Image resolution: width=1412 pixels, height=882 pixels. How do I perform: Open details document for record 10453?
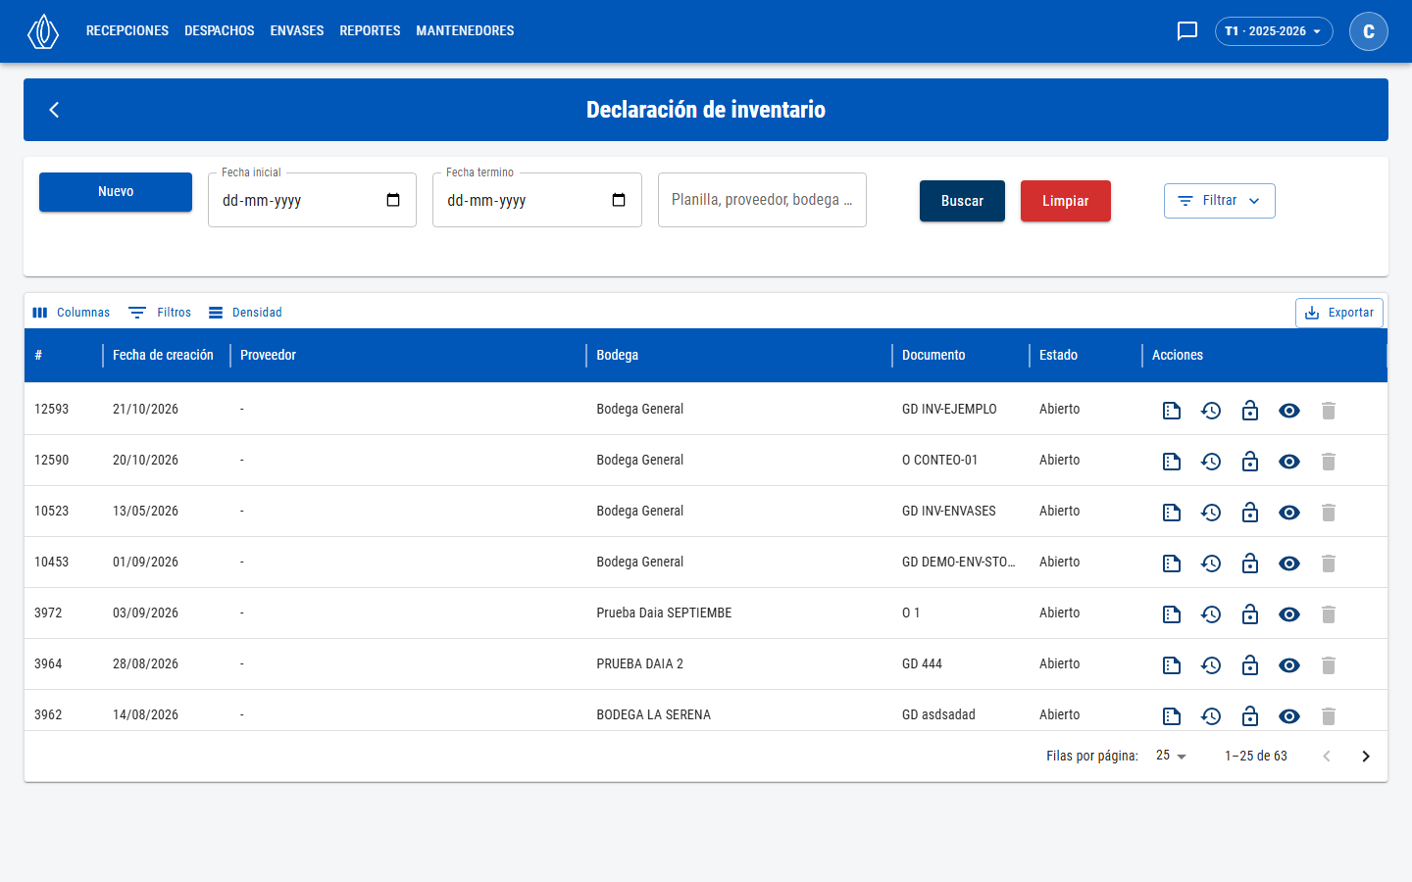click(1172, 563)
